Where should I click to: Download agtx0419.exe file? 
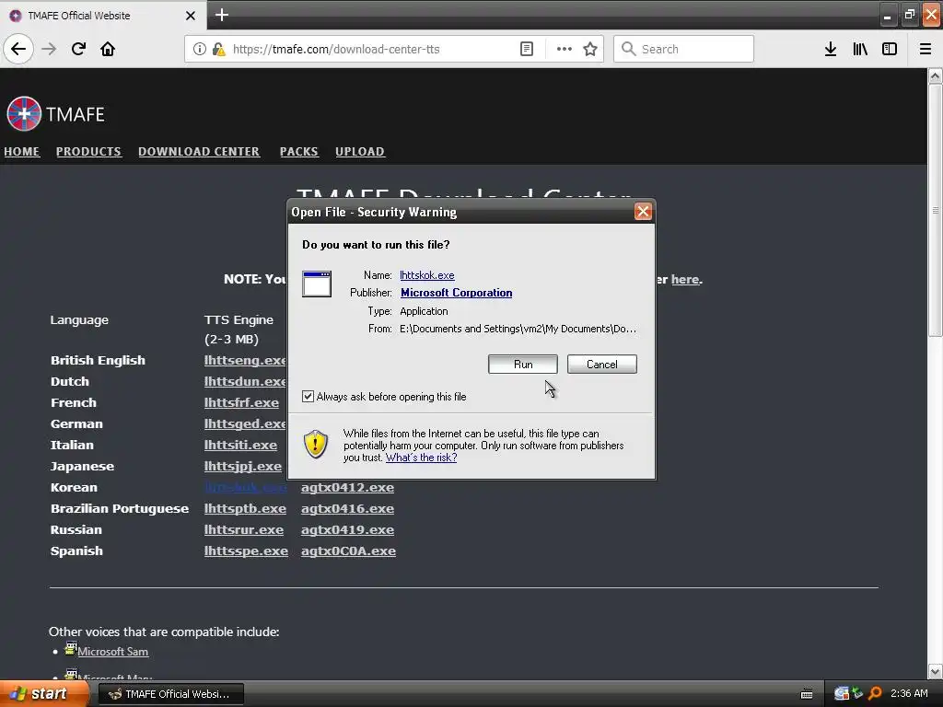[347, 530]
